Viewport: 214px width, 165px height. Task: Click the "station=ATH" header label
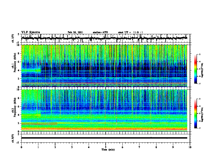coord(100,32)
